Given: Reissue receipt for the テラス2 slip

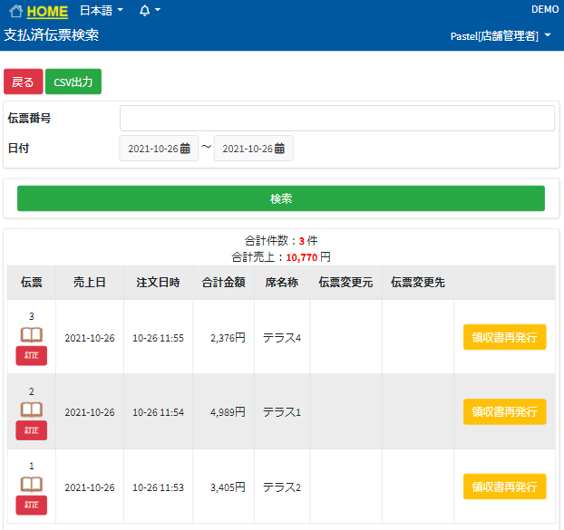Looking at the screenshot, I should (504, 487).
